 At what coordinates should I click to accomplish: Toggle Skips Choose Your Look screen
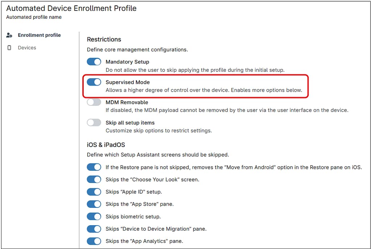94,179
